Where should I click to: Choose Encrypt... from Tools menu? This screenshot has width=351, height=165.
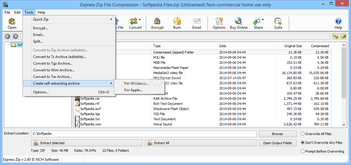(69, 28)
